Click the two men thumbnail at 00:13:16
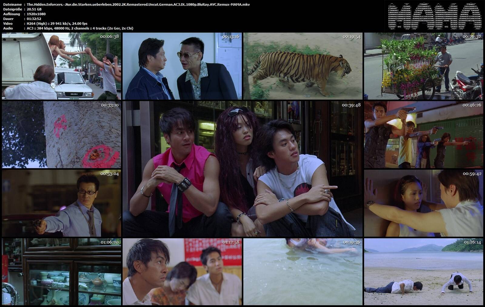The width and height of the screenshot is (485, 307). [x=182, y=66]
